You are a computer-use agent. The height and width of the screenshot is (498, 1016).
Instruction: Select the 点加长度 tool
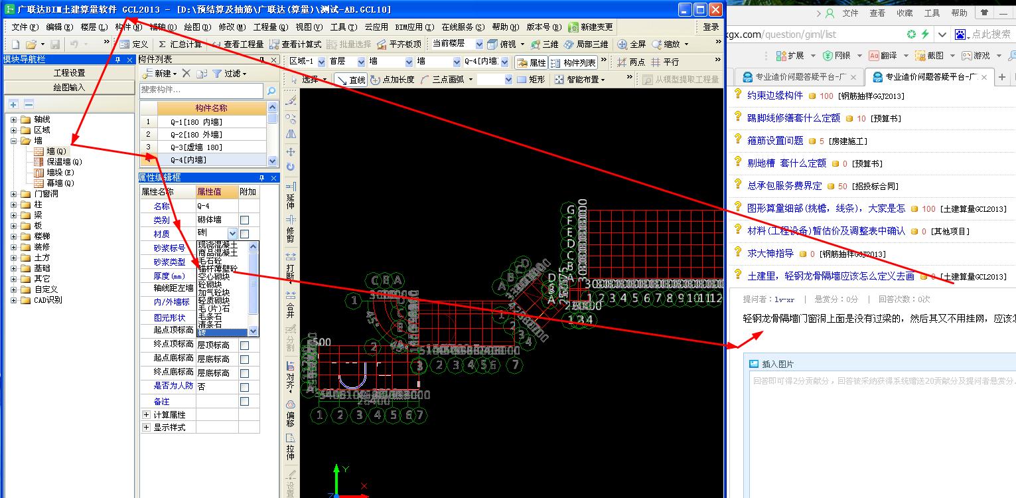click(393, 79)
